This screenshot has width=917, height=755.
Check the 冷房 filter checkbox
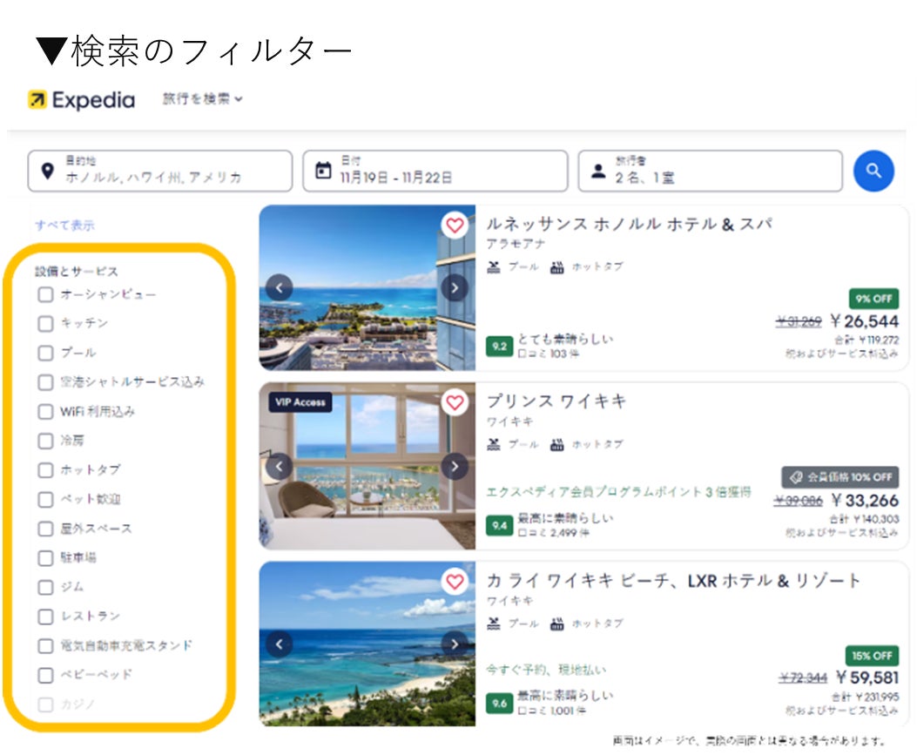pyautogui.click(x=45, y=441)
